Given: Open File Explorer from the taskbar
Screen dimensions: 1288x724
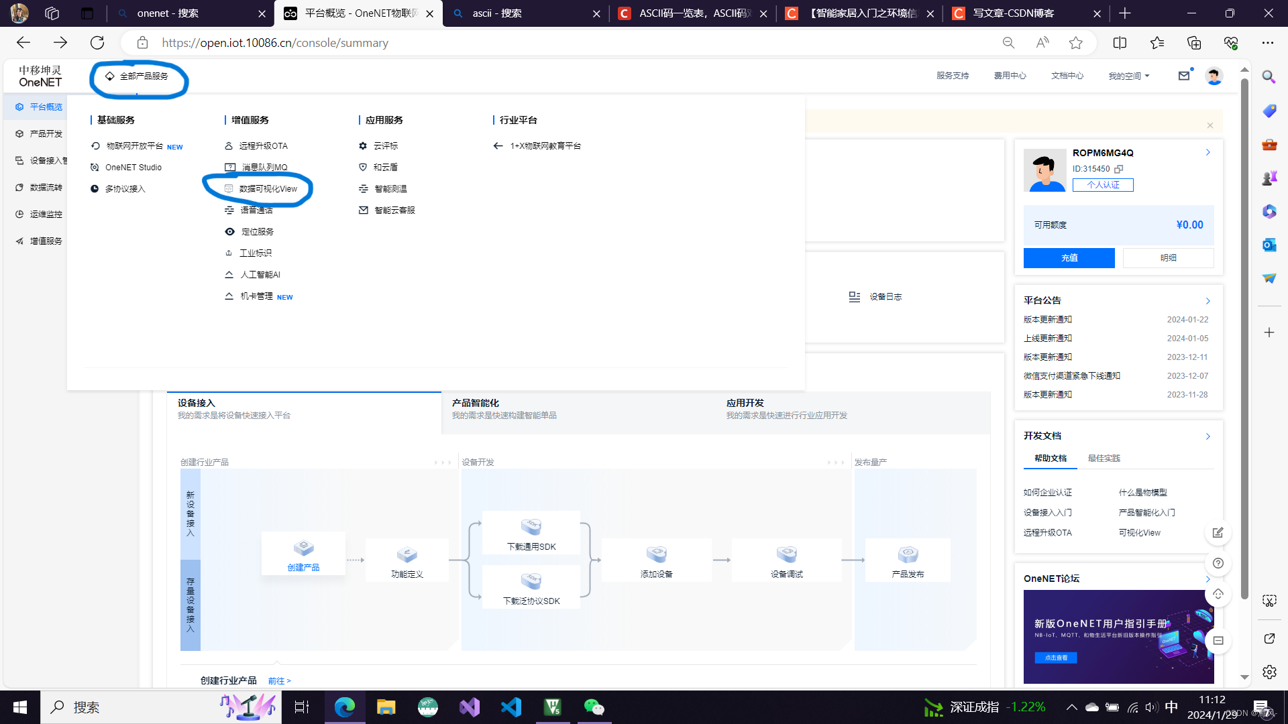Looking at the screenshot, I should [386, 707].
